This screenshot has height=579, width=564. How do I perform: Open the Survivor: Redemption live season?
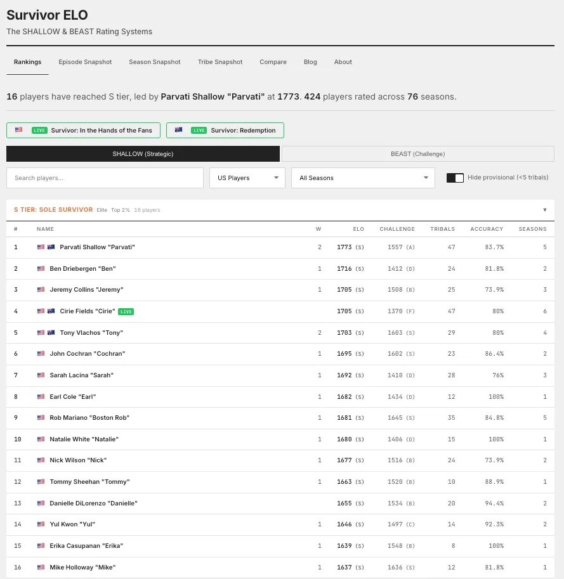point(225,131)
